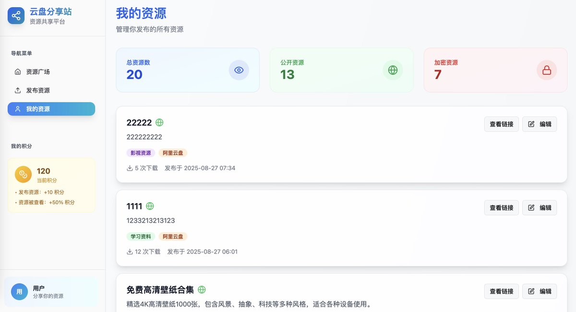
Task: Click the globe icon next to 免费高清壁纸合集
Action: point(202,289)
